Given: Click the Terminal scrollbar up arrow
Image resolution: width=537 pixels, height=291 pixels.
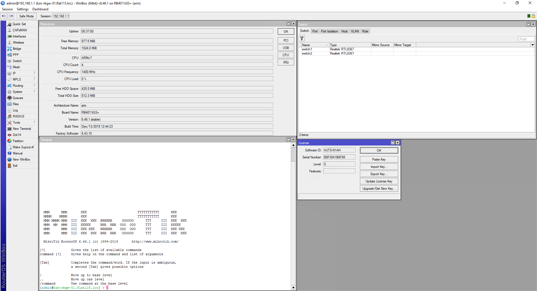Looking at the screenshot, I should tap(293, 145).
